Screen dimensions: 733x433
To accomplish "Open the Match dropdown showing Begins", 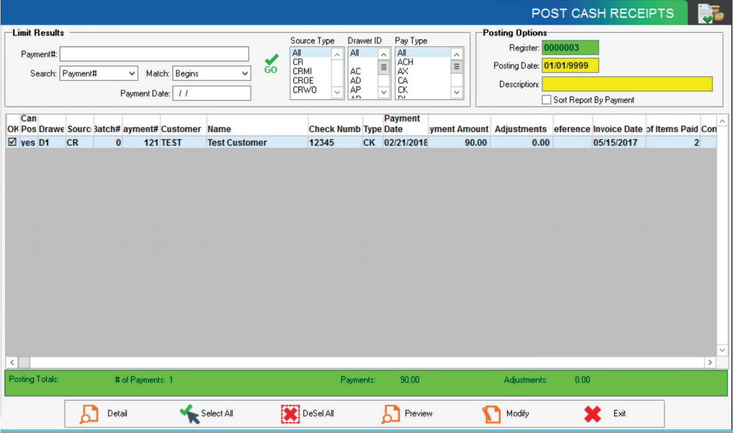I will coord(245,73).
